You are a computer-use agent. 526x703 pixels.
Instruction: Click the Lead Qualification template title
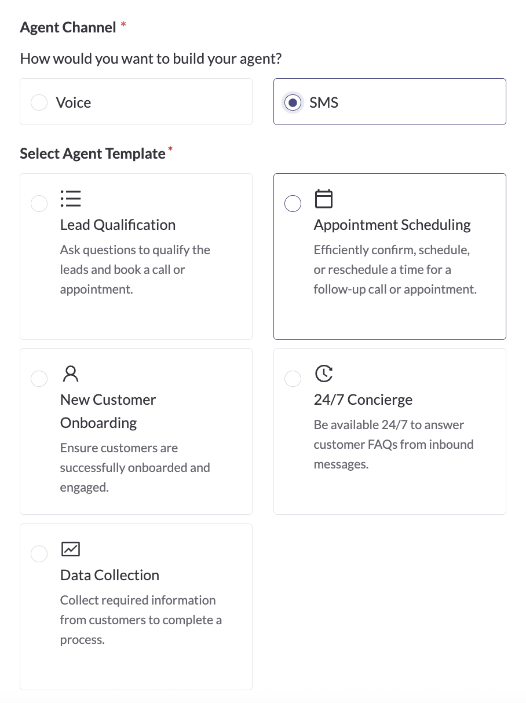118,225
